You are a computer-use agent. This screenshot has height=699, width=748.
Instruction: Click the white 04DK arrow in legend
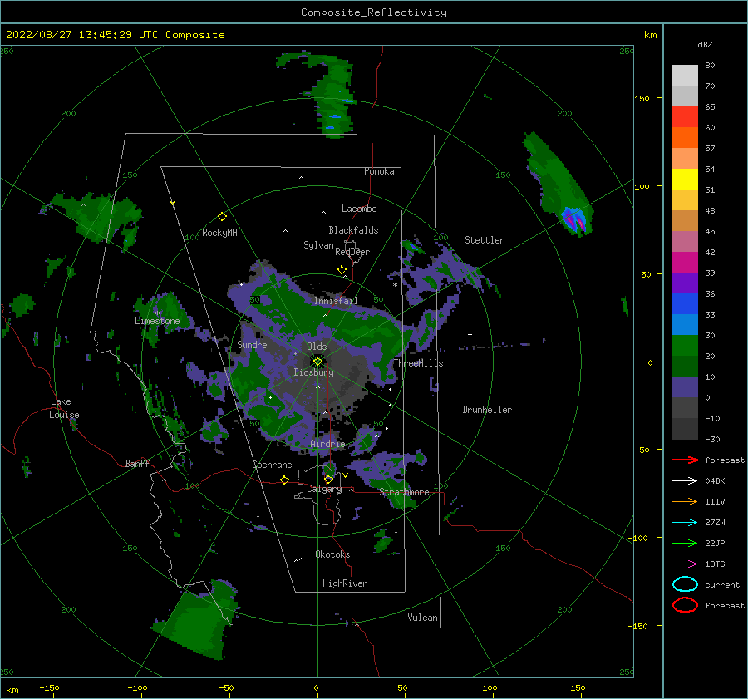(685, 481)
